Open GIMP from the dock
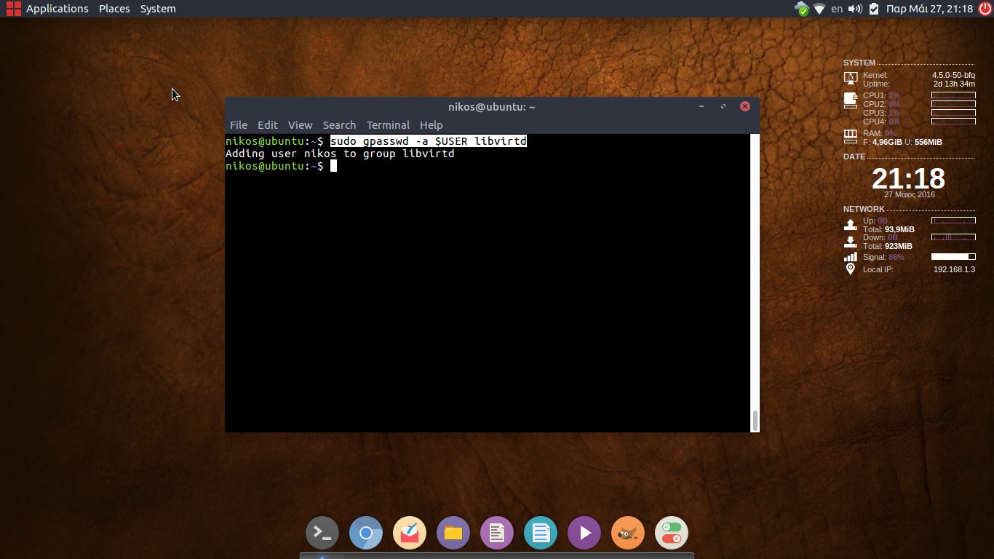The width and height of the screenshot is (994, 559). tap(627, 534)
